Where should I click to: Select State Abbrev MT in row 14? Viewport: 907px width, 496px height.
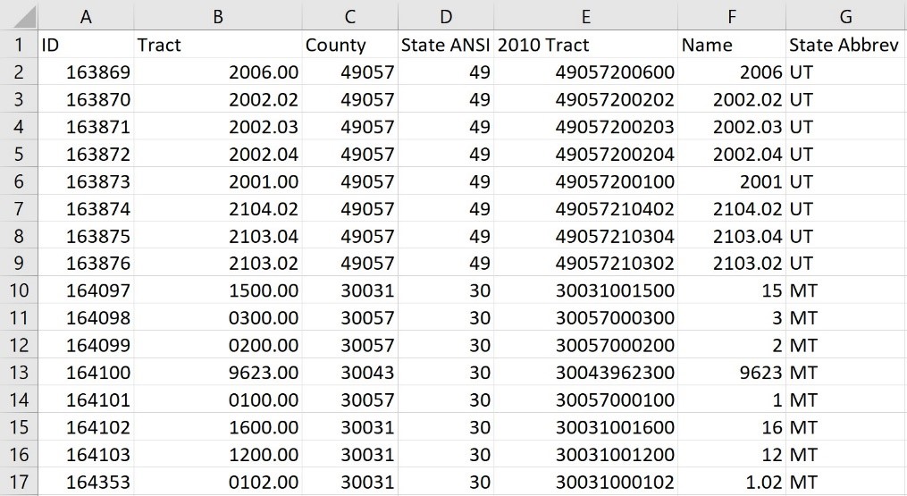coord(846,399)
